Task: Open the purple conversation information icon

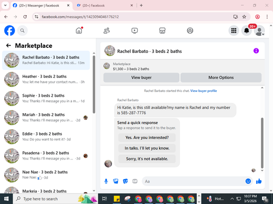Action: [x=256, y=51]
